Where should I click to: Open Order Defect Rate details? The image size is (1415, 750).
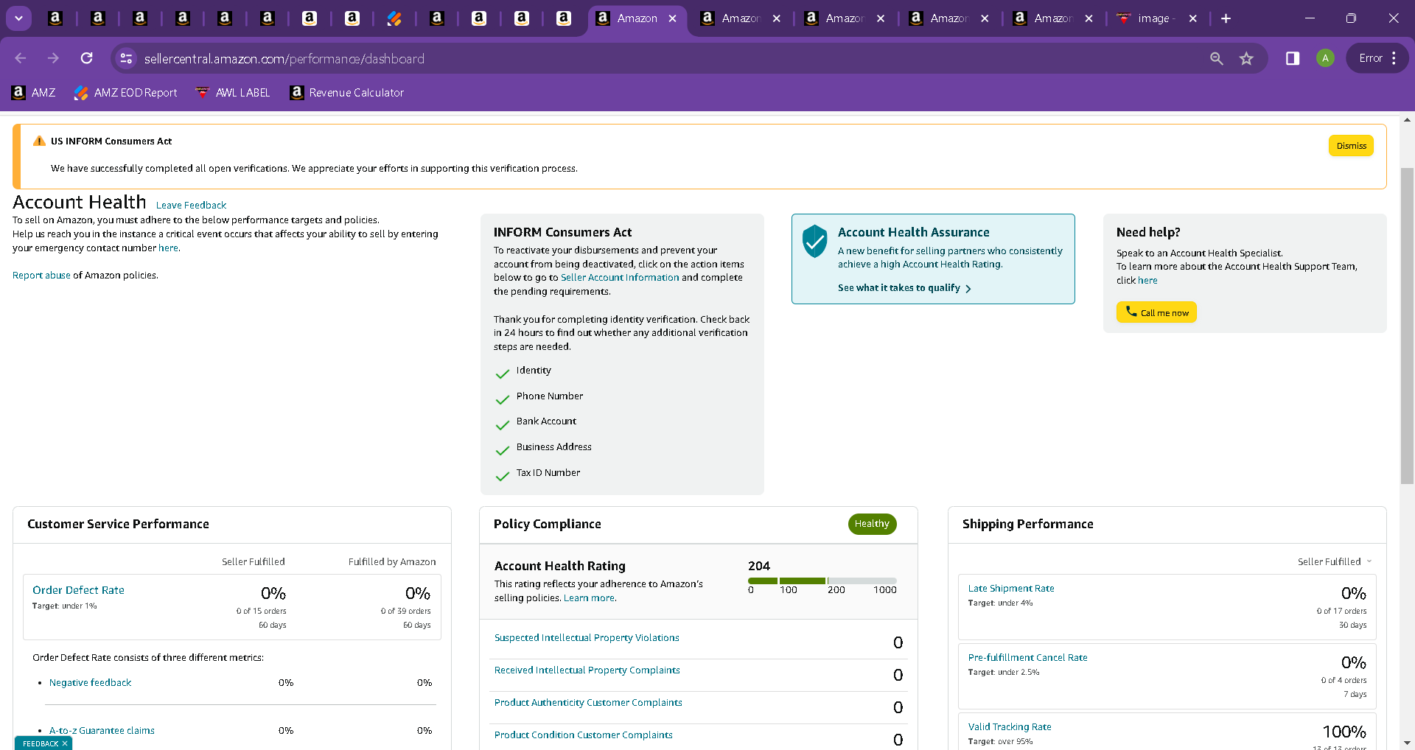(x=78, y=590)
